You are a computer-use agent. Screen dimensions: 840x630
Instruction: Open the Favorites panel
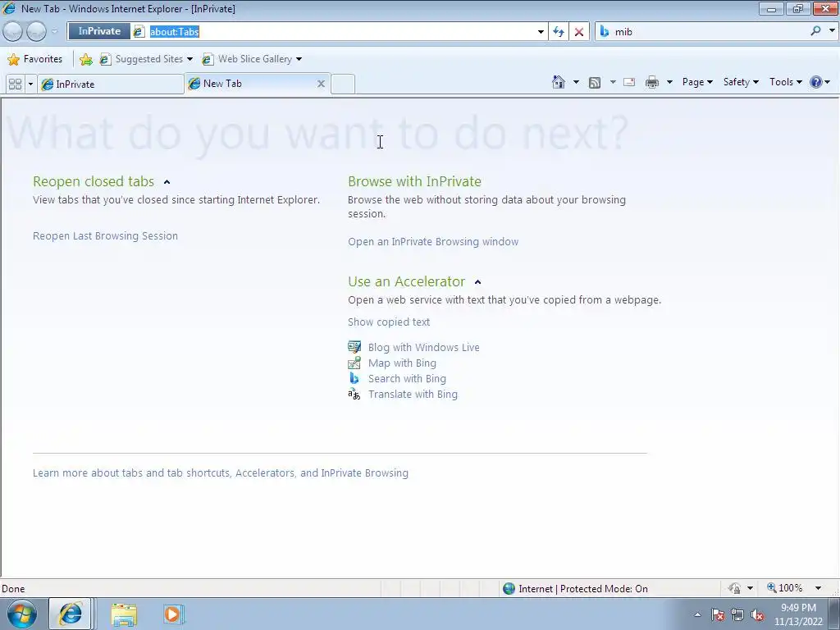pos(35,59)
